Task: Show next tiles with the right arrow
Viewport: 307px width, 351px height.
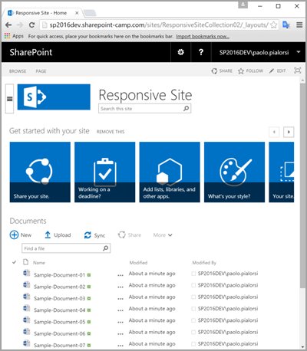Action: [289, 132]
